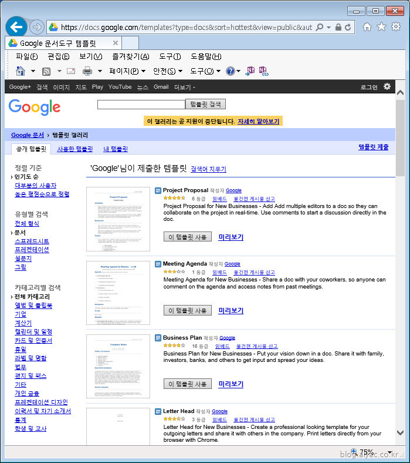Click the printer icon in command bar
Image resolution: width=410 pixels, height=463 pixels.
tap(87, 71)
